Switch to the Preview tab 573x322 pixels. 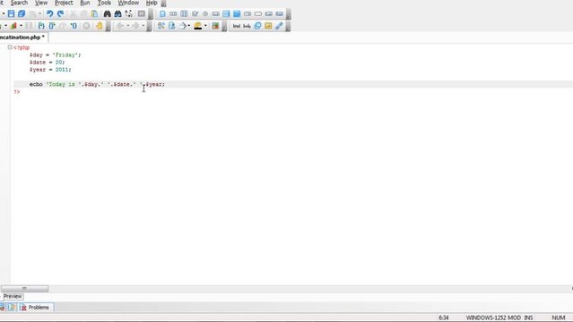tap(13, 296)
